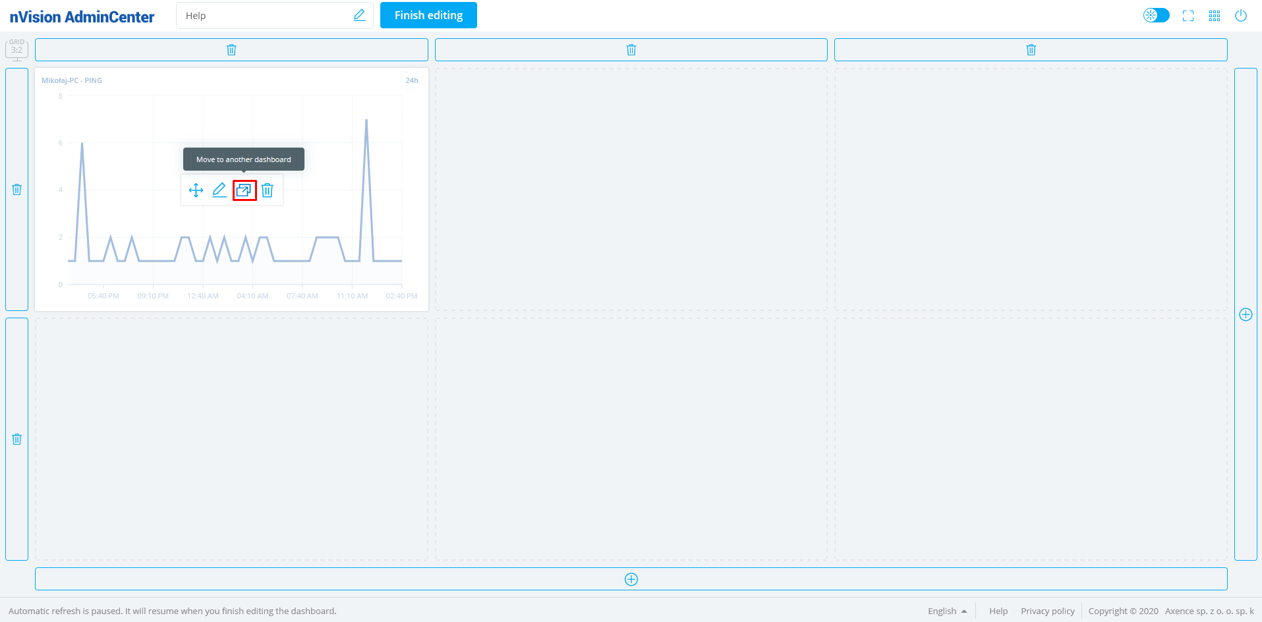Enter fullscreen mode via top-right icon
Screen dimensions: 1262x622
1188,16
